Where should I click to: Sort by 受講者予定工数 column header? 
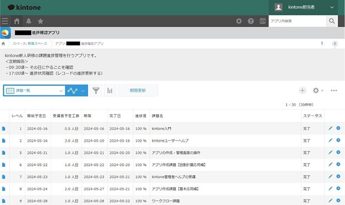66,116
